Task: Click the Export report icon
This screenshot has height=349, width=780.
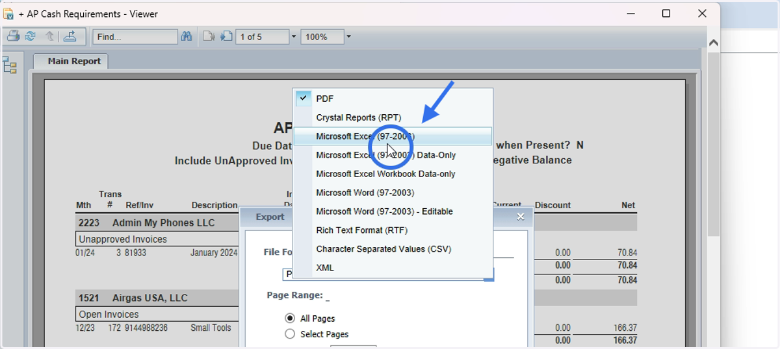Action: [x=70, y=36]
